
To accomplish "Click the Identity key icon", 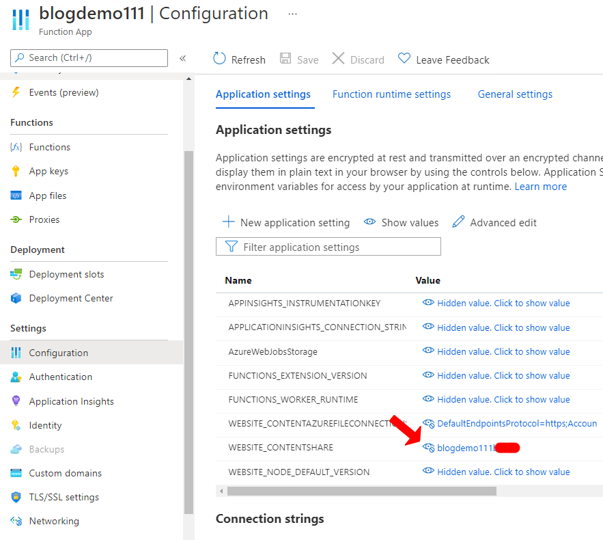I will click(x=16, y=425).
